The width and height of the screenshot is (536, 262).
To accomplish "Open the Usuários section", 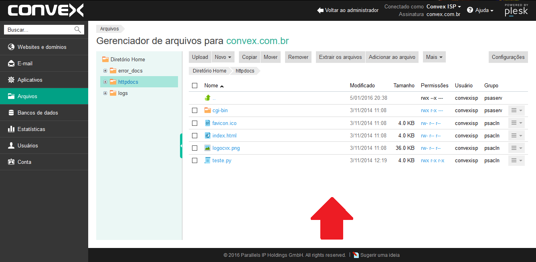I will [x=44, y=145].
